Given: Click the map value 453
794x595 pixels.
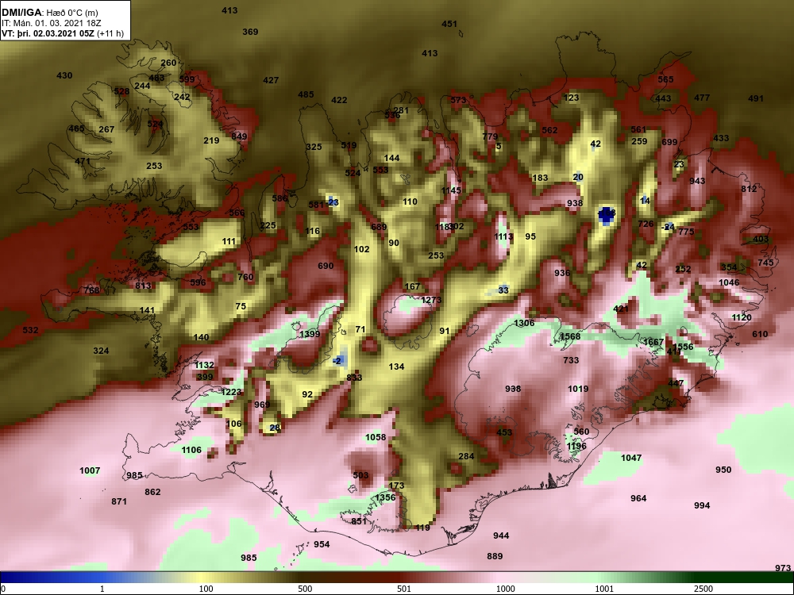Looking at the screenshot, I should 504,432.
